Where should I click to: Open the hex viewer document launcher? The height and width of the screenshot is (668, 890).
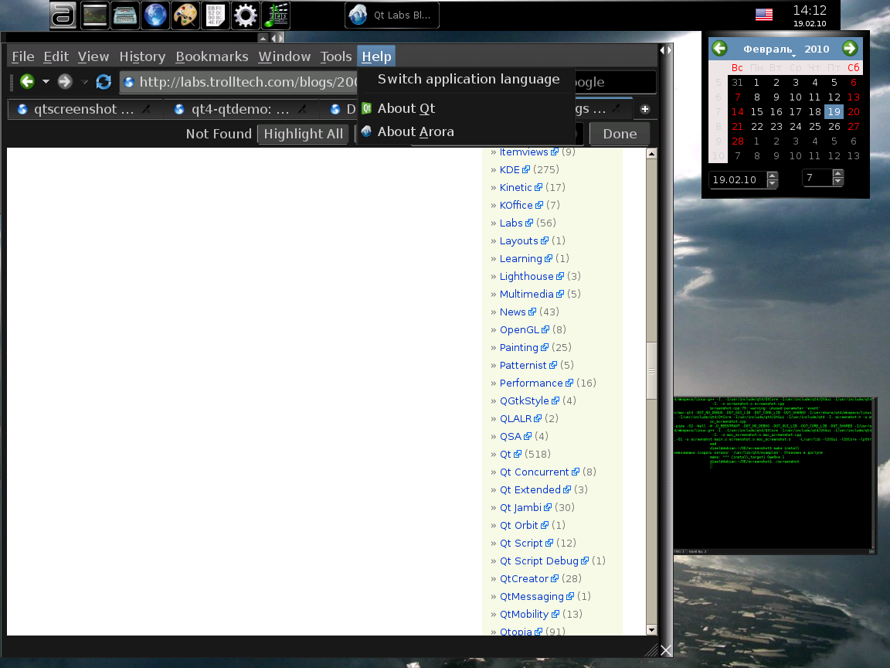coord(215,15)
